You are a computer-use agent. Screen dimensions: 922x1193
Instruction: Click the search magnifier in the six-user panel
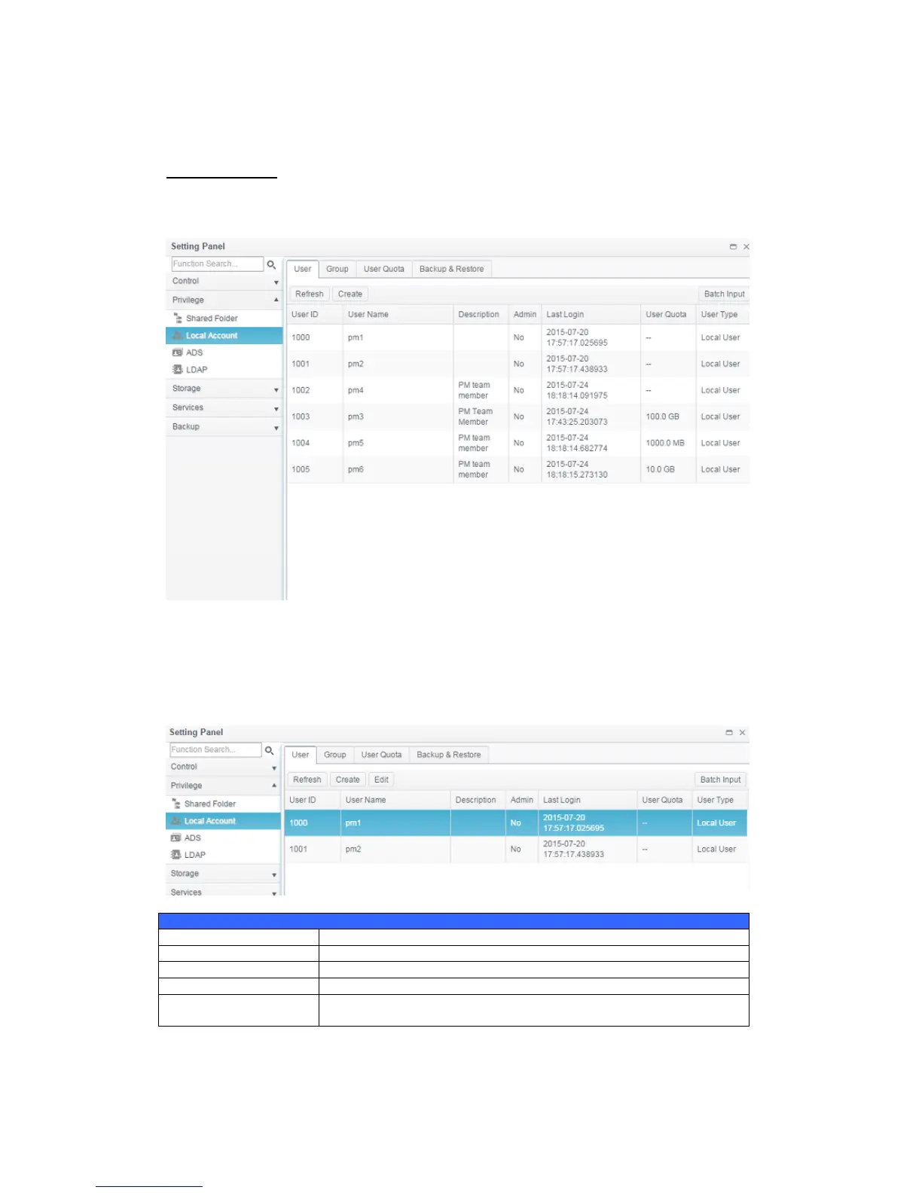pyautogui.click(x=271, y=264)
